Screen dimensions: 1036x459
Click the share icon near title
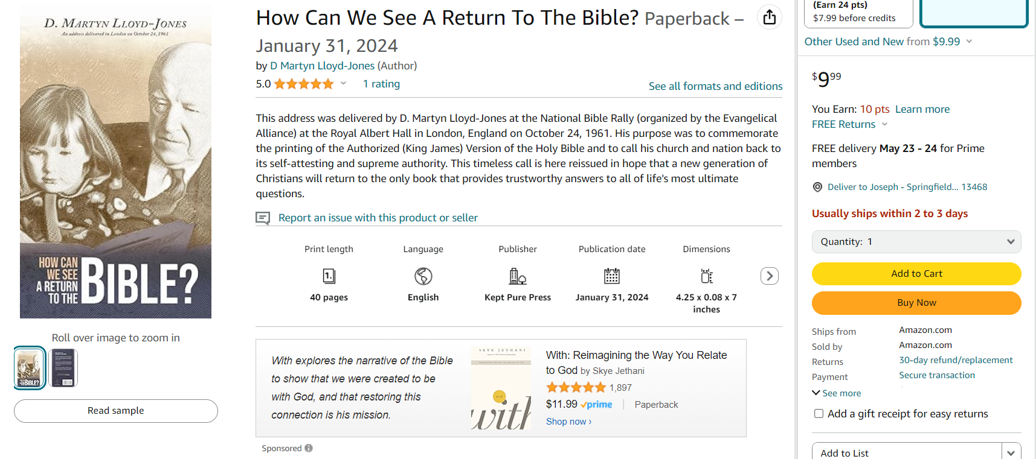[769, 17]
